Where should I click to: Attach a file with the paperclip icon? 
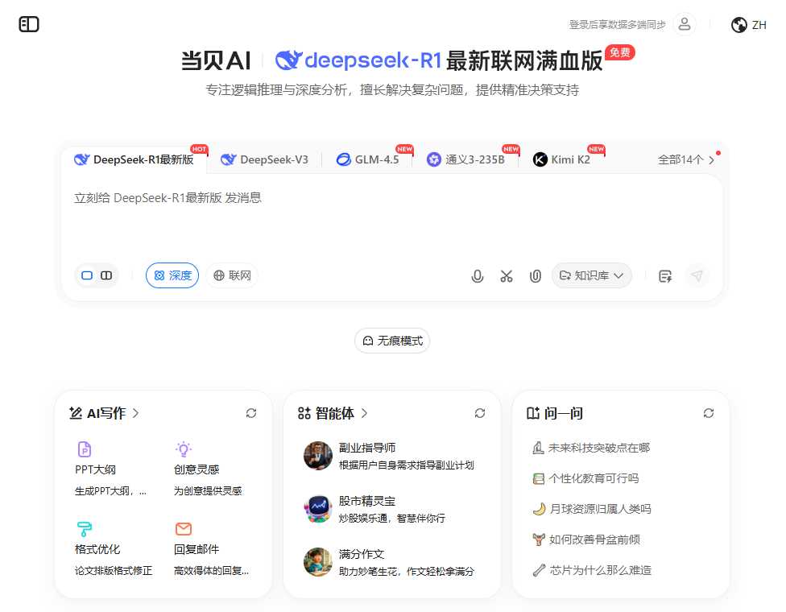click(536, 275)
